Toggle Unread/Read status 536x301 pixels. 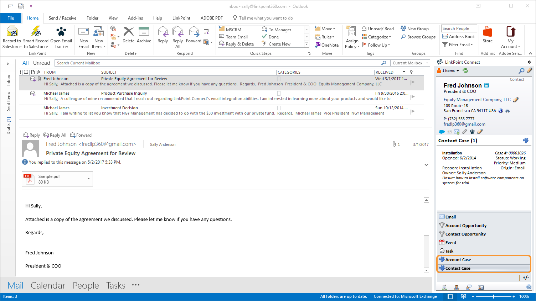click(x=378, y=28)
